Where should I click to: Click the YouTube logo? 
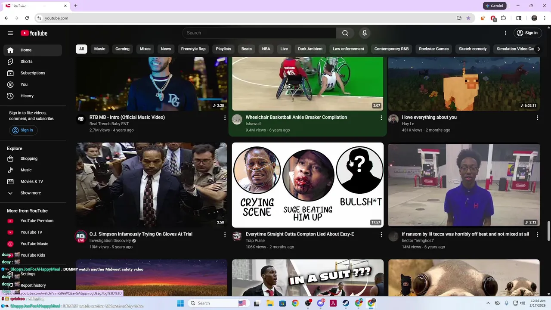pos(34,33)
